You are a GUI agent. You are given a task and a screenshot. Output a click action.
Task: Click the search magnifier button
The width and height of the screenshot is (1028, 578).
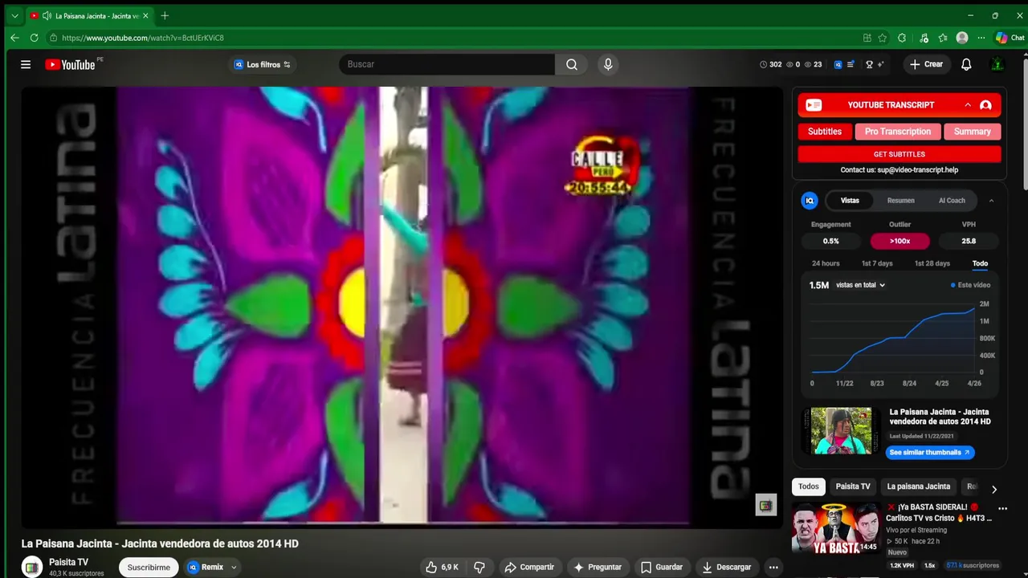572,64
